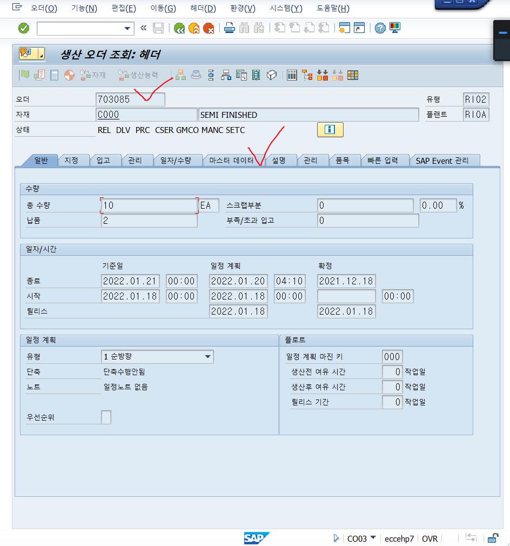Viewport: 510px width, 546px height.
Task: Click the green Back icon
Action: 179,28
